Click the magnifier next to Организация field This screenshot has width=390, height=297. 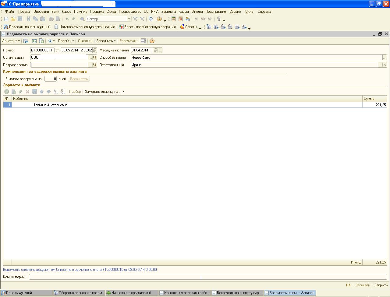click(95, 58)
